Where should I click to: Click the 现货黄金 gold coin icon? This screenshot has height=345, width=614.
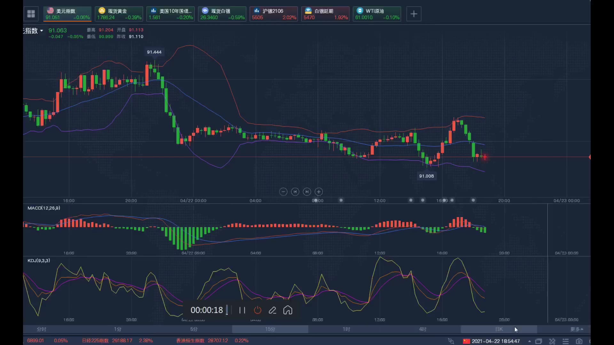[102, 11]
